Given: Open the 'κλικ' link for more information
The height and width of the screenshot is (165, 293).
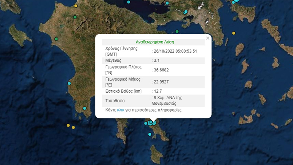Looking at the screenshot, I should coord(121,110).
